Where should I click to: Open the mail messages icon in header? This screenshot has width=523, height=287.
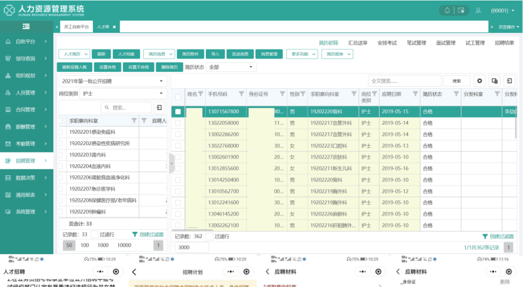click(461, 10)
